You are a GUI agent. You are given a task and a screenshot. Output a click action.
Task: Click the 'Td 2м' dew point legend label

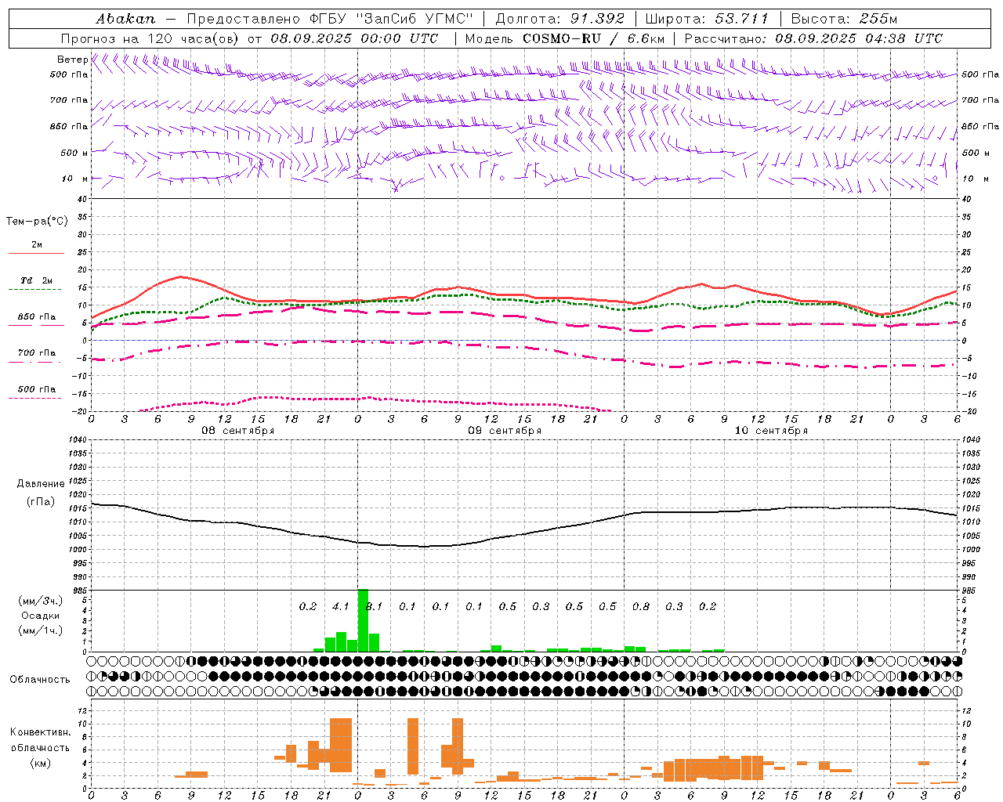click(x=37, y=280)
